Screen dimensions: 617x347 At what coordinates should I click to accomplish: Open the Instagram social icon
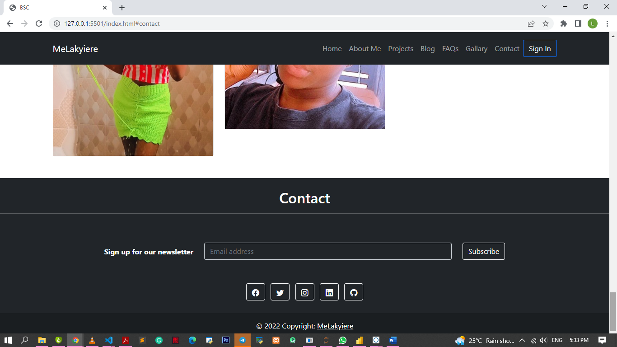tap(305, 292)
